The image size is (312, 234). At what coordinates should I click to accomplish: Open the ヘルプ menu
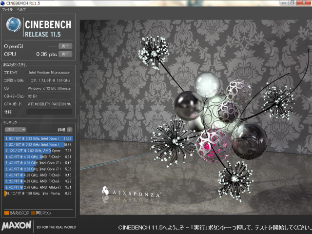coord(21,9)
